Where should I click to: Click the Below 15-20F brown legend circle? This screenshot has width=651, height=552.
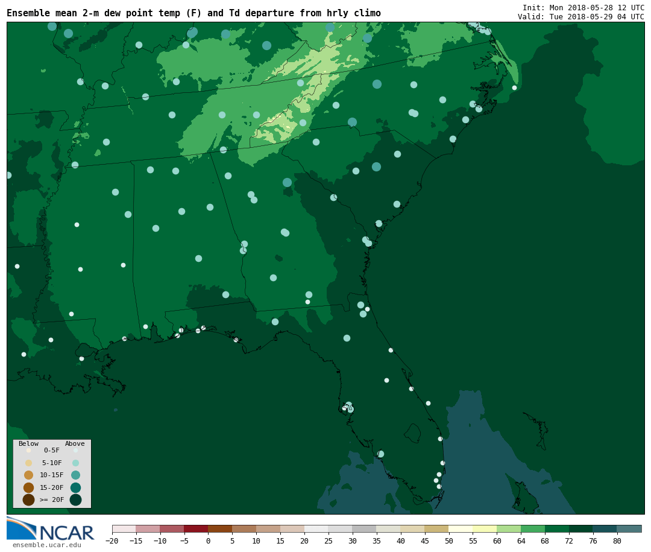coord(29,487)
